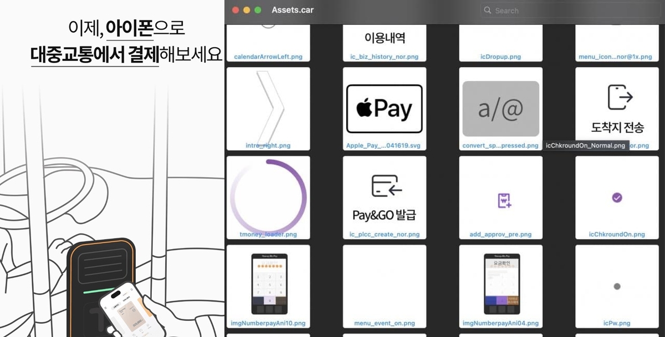Select the imgNumberpayAni04 phone thumbnail
Image resolution: width=665 pixels, height=337 pixels.
[503, 284]
